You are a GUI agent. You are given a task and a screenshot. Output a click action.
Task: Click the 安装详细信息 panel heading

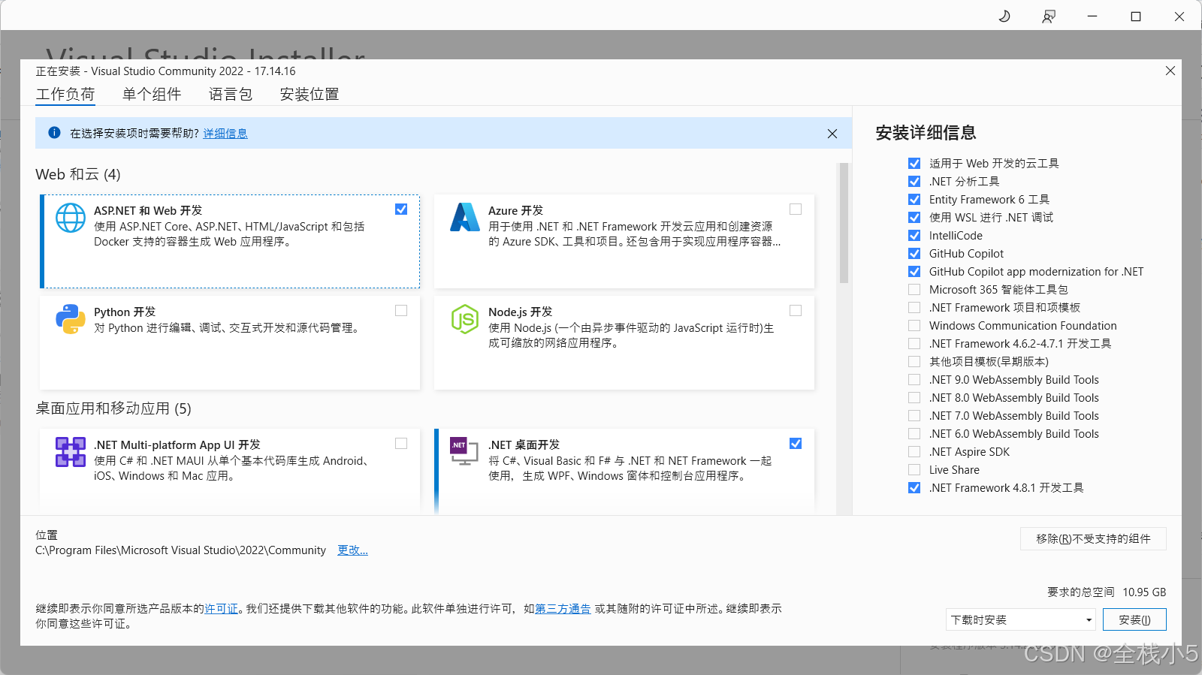[926, 133]
